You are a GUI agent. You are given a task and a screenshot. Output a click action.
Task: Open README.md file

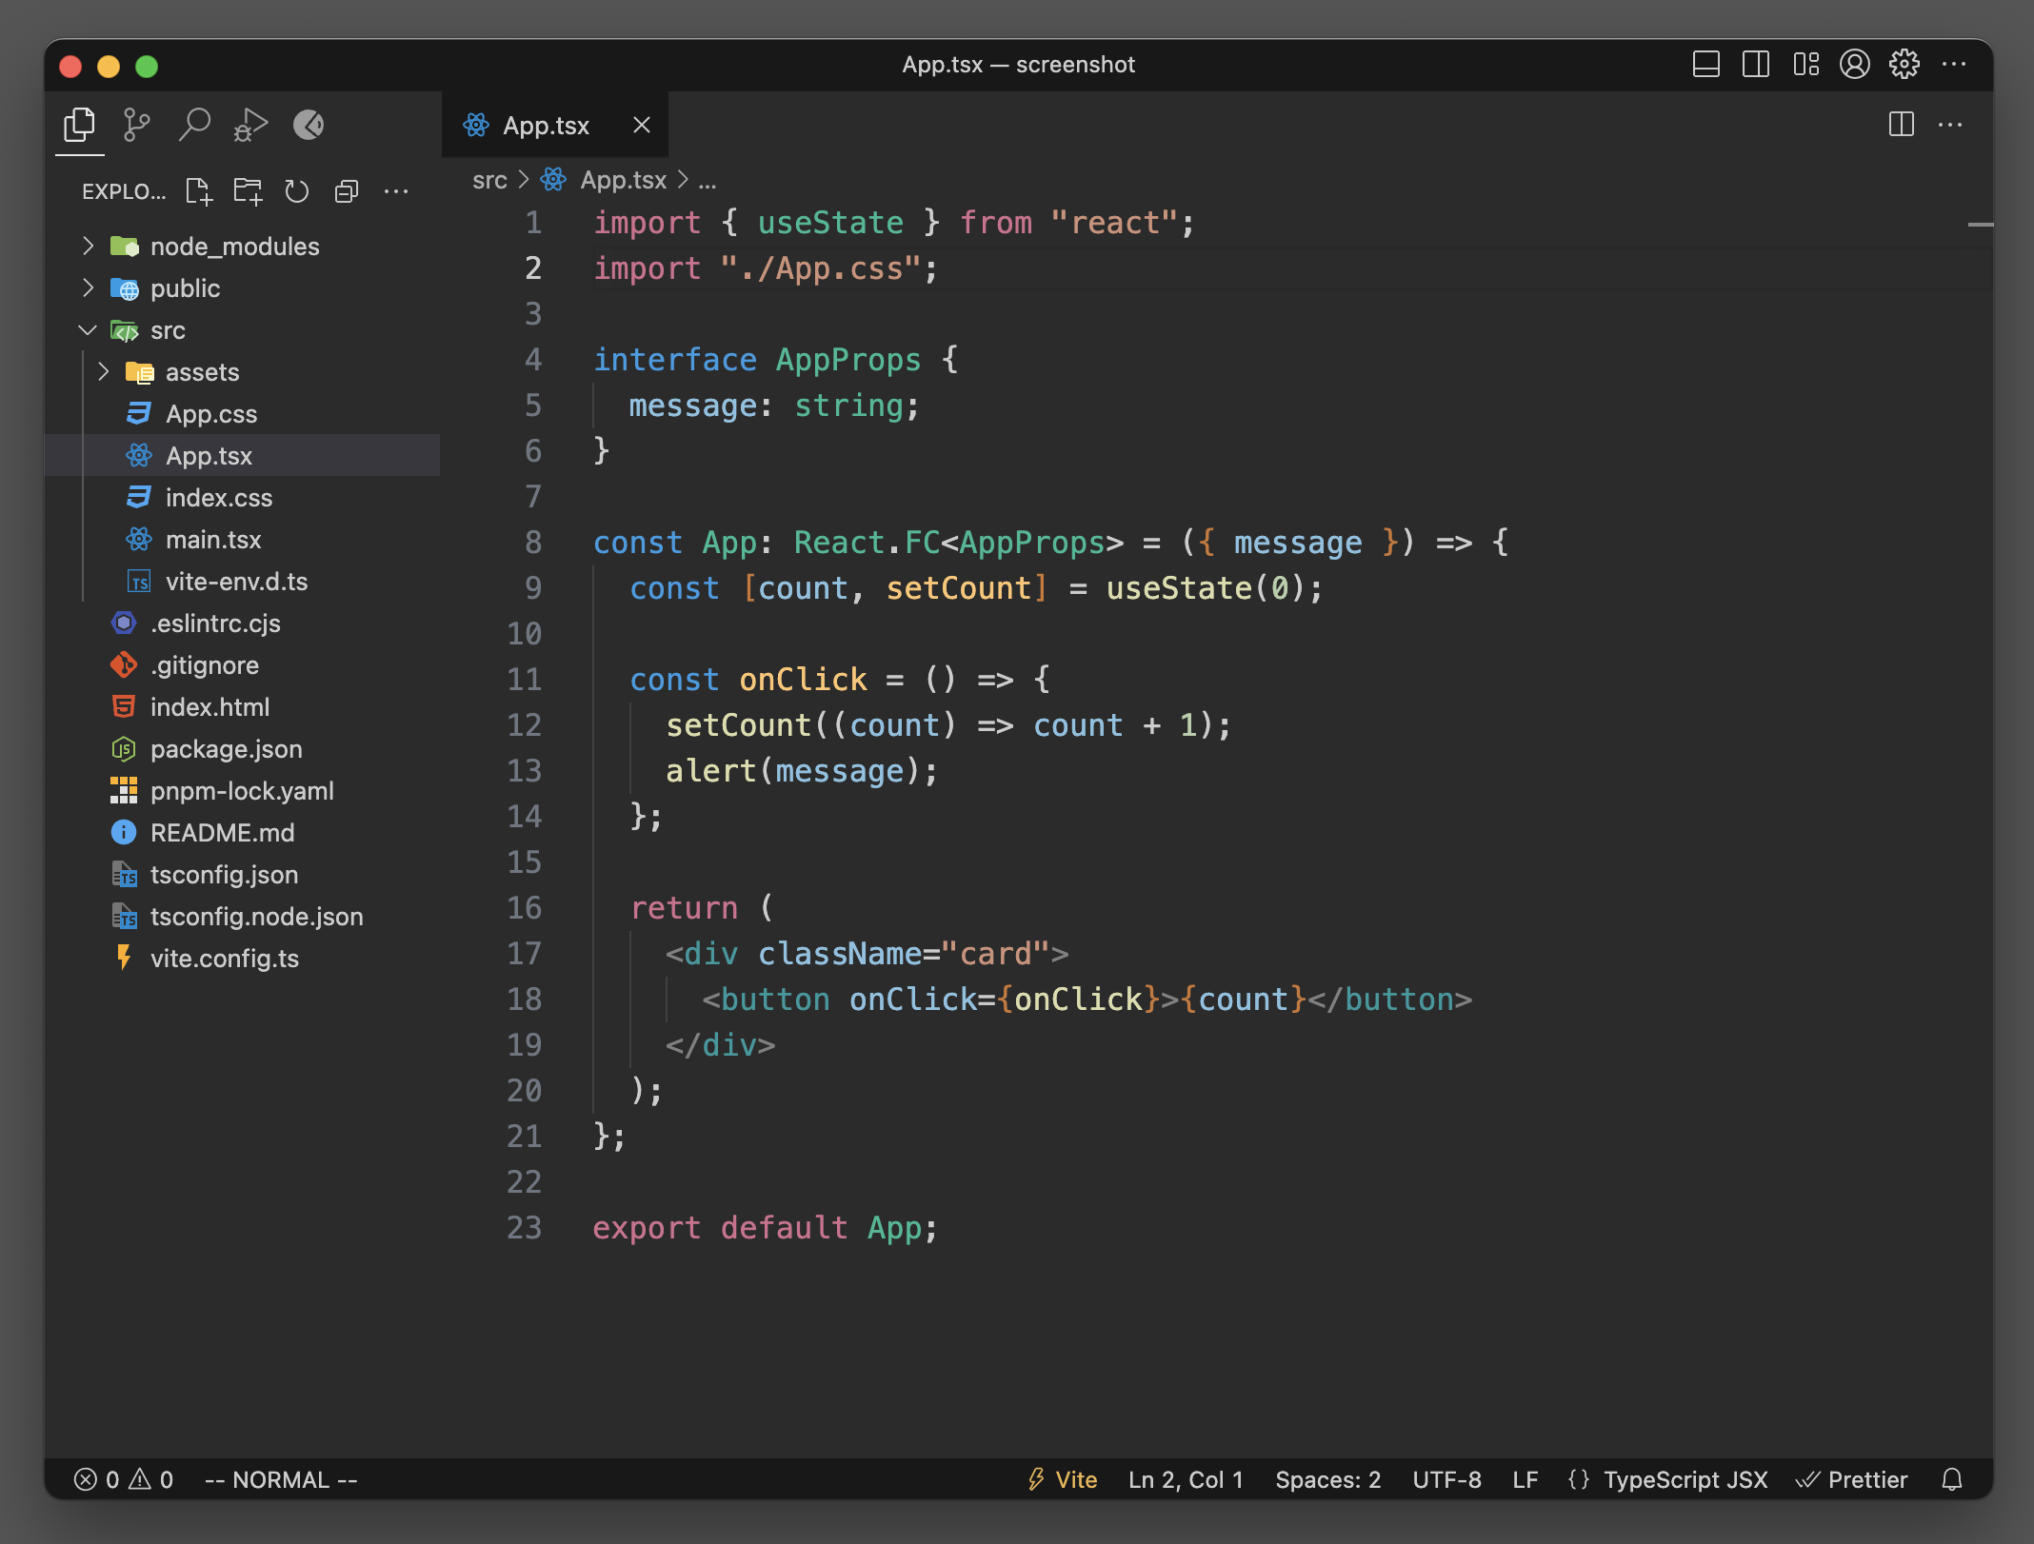pos(242,833)
